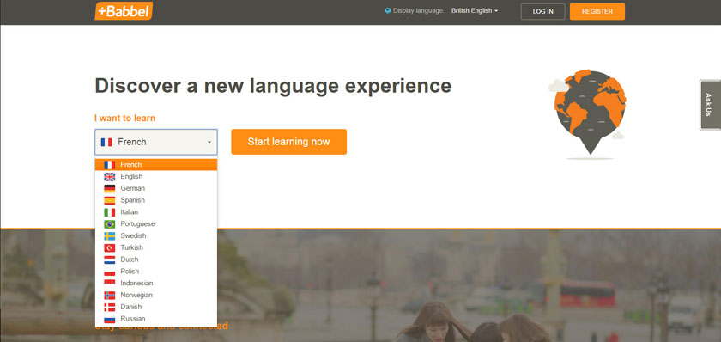Select French text in the list
This screenshot has width=721, height=342.
pyautogui.click(x=131, y=165)
